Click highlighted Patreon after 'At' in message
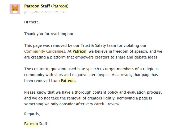 coord(79,51)
